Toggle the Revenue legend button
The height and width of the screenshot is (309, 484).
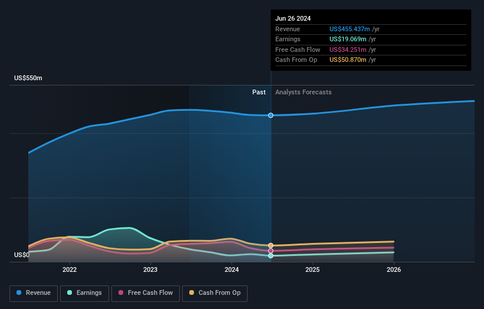coord(34,293)
